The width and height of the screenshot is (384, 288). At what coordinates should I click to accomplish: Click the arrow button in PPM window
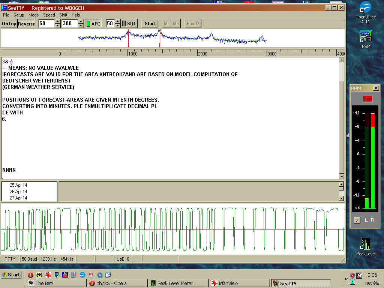pyautogui.click(x=357, y=220)
